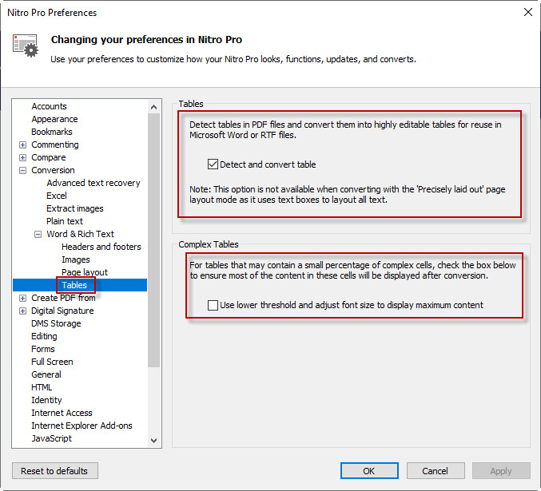Expand the Compare tree node
This screenshot has height=491, width=541.
pos(22,157)
